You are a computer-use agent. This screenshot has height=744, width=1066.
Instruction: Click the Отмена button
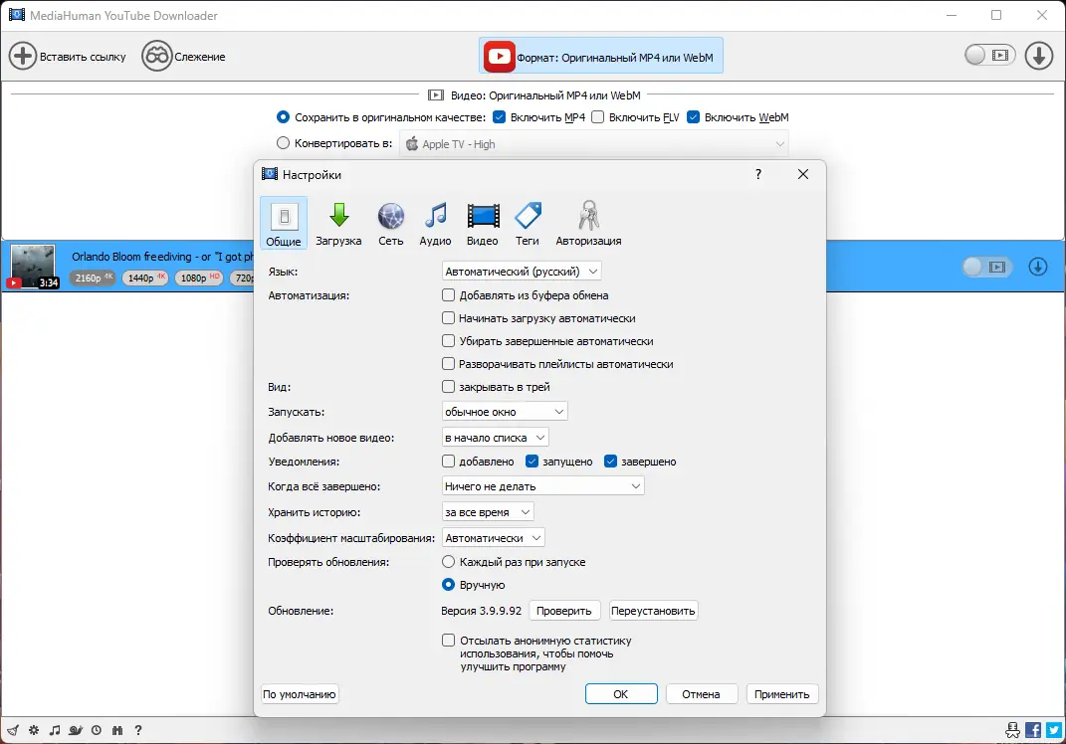tap(701, 694)
